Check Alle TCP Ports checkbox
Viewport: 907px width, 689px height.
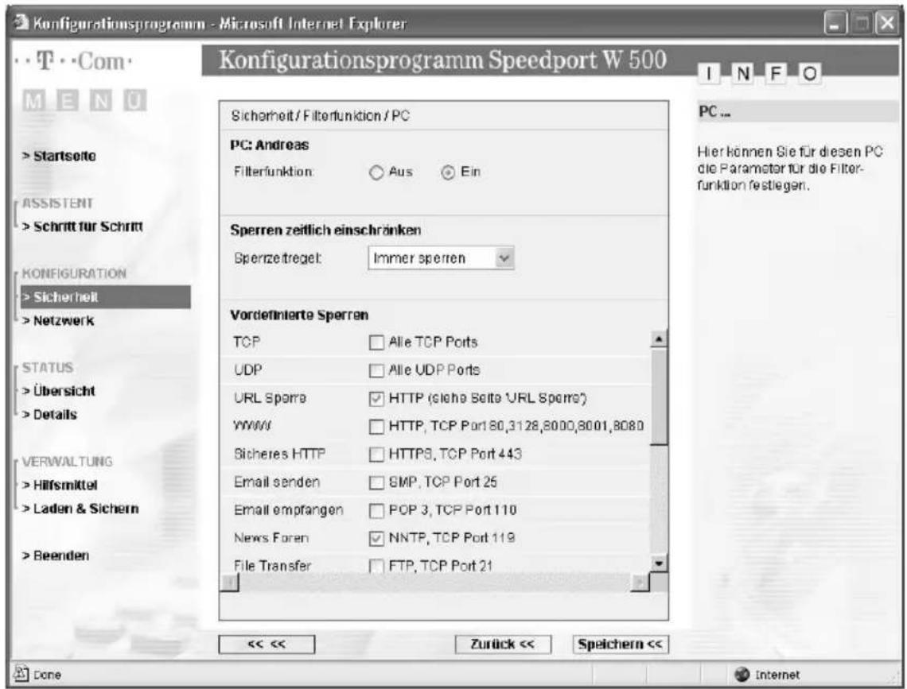[376, 343]
